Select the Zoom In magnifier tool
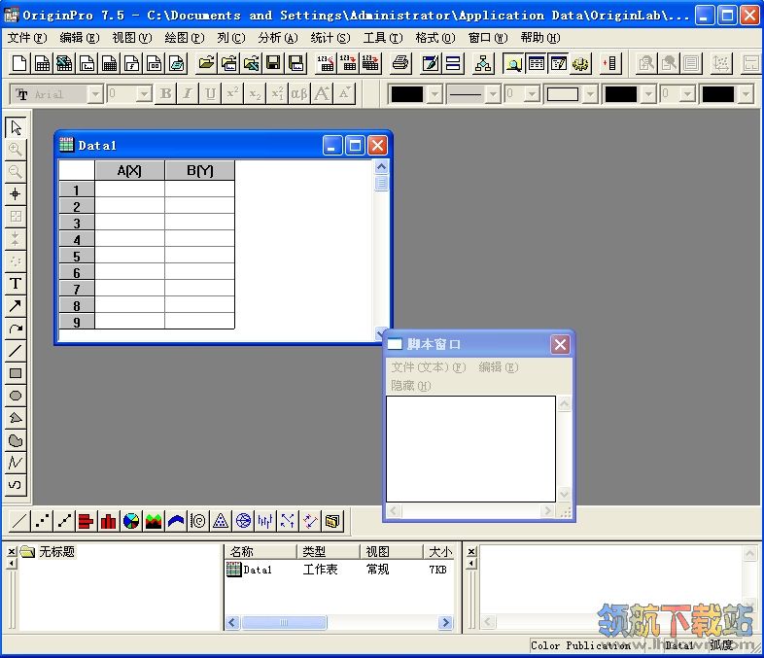The image size is (764, 658). [x=16, y=150]
